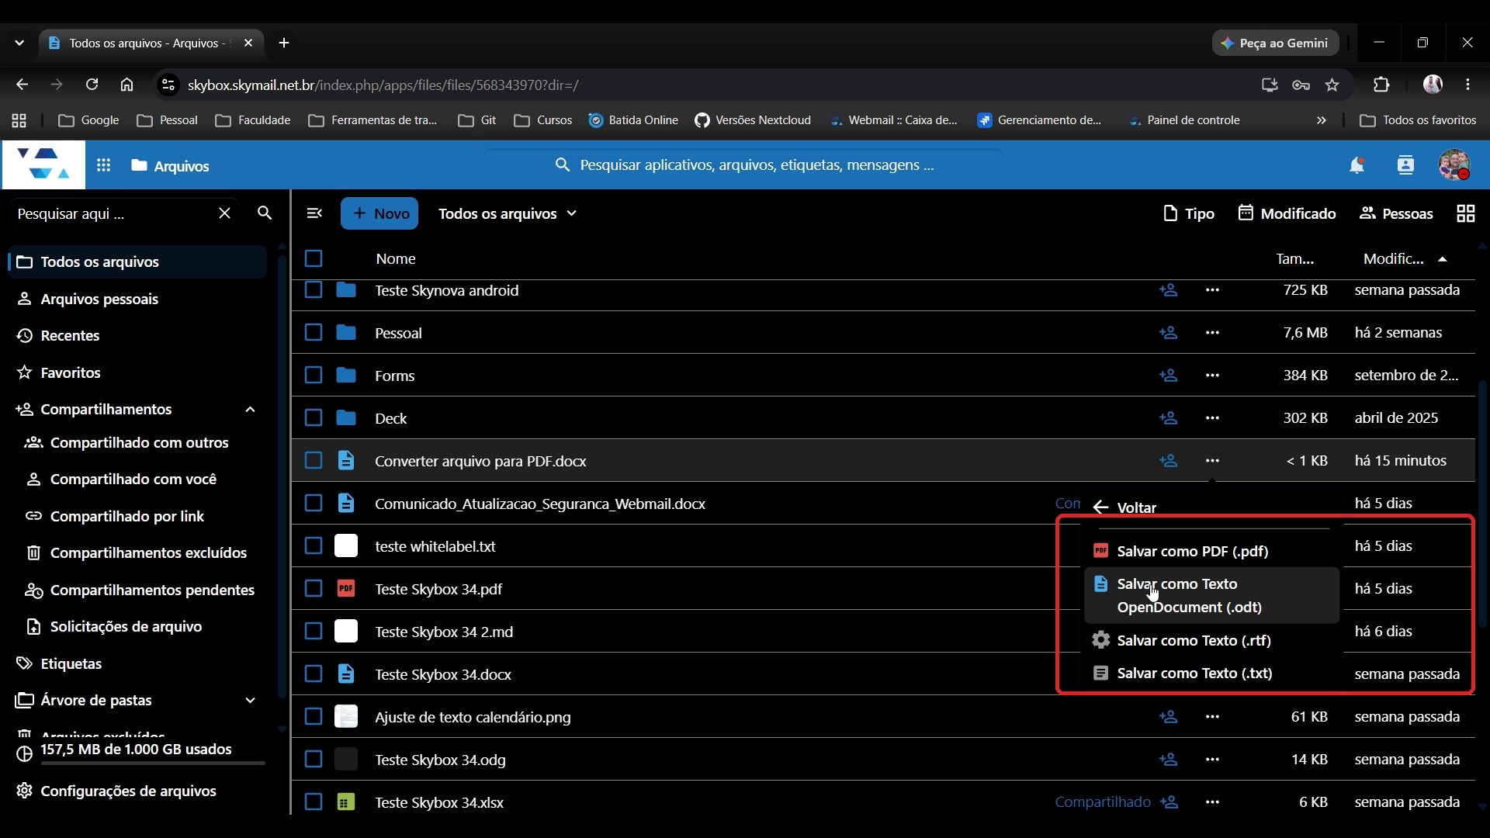The width and height of the screenshot is (1490, 838).
Task: Open actions menu for Converter arquivo para PDF.docx
Action: pyautogui.click(x=1212, y=461)
